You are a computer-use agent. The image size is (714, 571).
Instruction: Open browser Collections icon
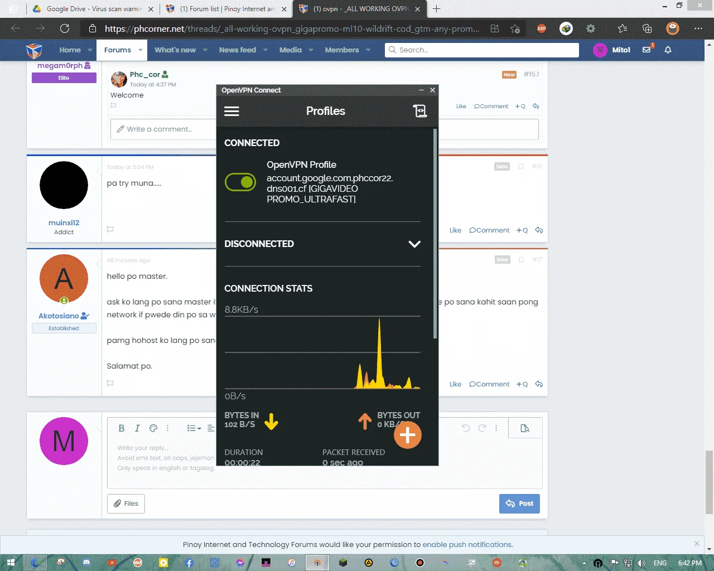(647, 28)
